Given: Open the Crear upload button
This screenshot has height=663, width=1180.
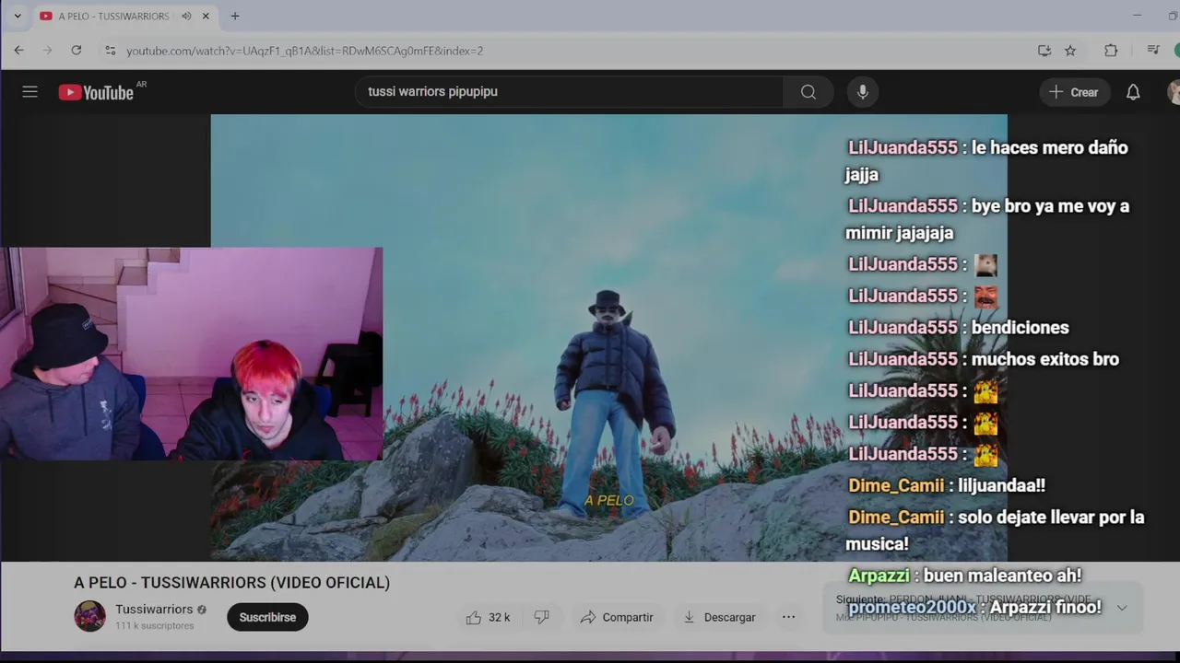Looking at the screenshot, I should (x=1074, y=92).
